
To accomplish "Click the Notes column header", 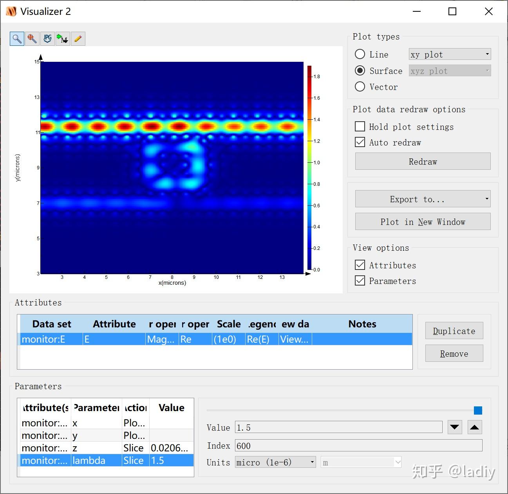I will click(x=362, y=324).
